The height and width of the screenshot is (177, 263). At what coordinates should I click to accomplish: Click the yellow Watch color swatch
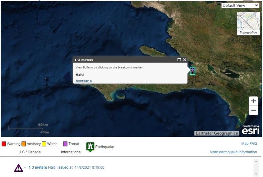pos(44,144)
